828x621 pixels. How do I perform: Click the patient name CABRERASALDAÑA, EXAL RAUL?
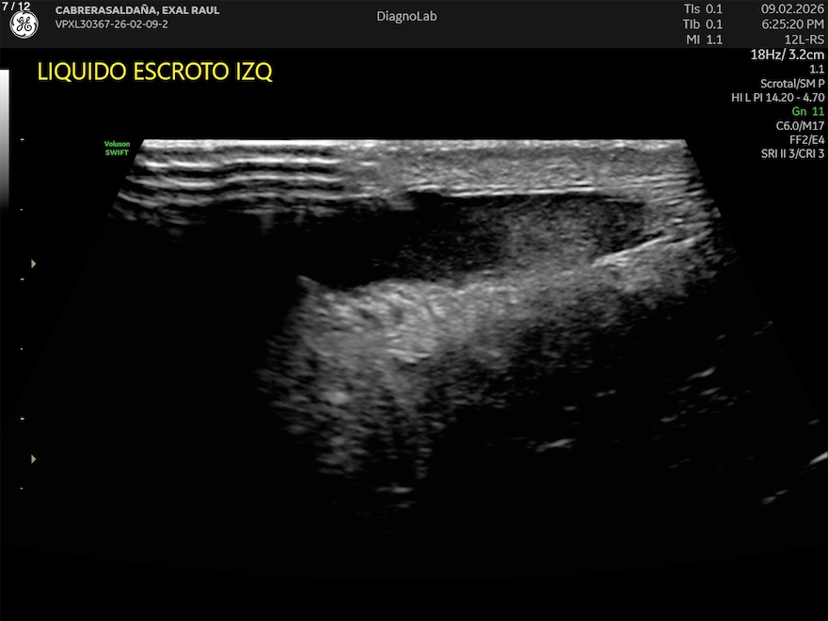(137, 10)
